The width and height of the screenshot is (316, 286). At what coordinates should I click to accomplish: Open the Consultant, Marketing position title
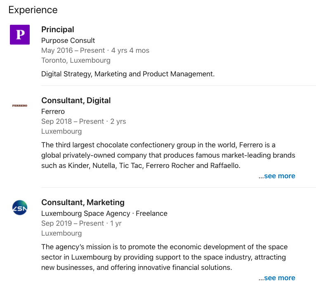[83, 203]
